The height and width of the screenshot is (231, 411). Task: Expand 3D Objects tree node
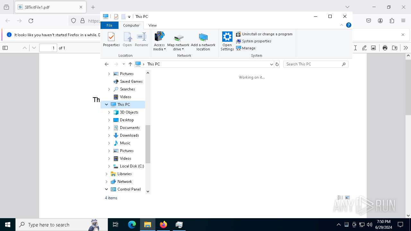[x=109, y=112]
